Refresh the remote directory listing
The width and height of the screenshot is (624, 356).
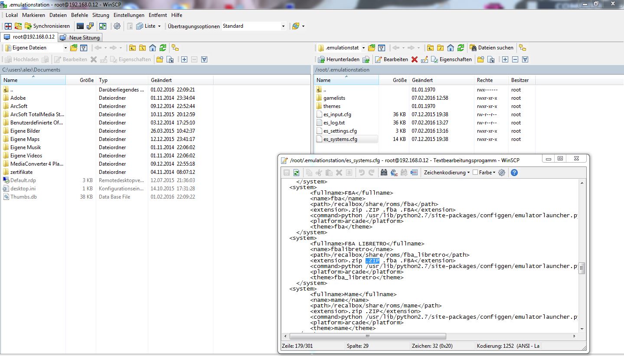coord(461,48)
